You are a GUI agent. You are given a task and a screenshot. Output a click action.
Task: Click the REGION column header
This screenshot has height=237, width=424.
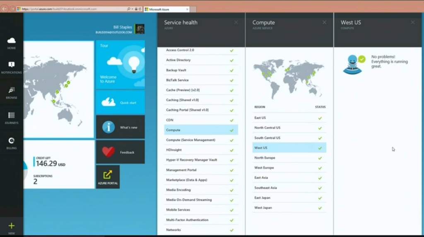260,107
